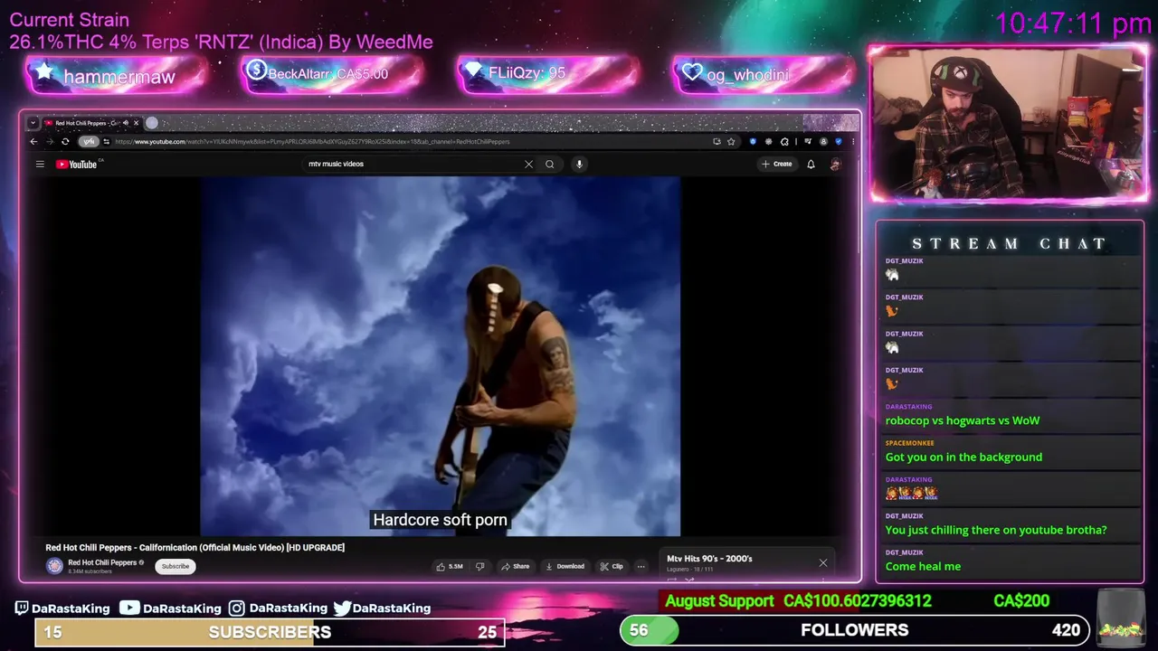Open the YouTube hamburger guide menu

pos(40,164)
